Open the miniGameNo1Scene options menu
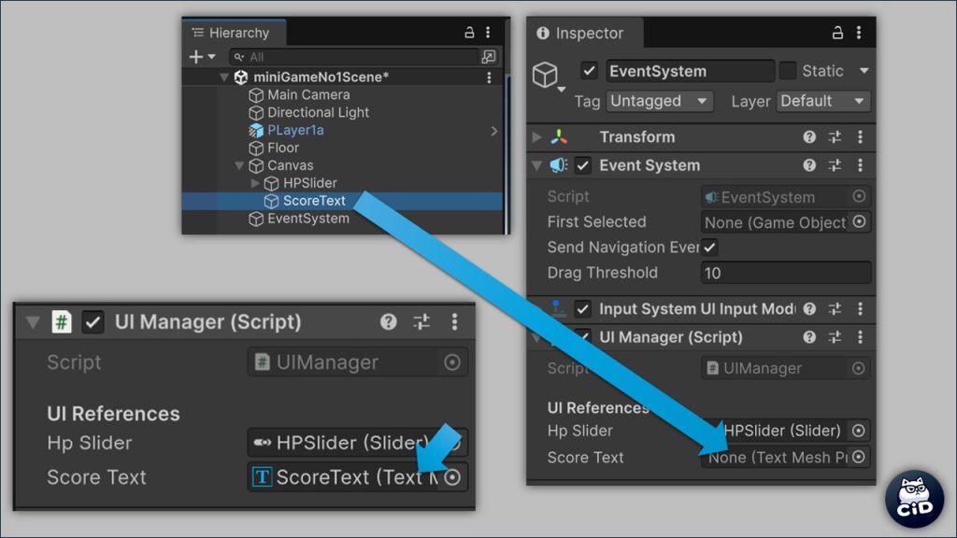 [489, 78]
